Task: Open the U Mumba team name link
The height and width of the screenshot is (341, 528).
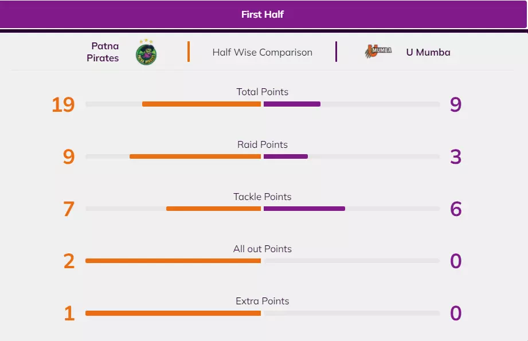Action: (428, 52)
